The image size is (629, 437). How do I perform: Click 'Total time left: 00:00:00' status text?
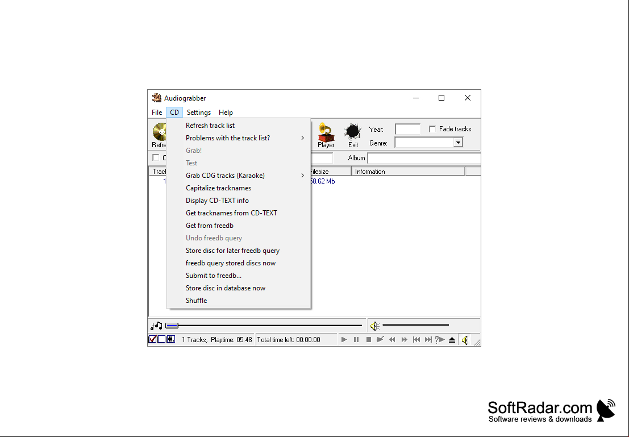(x=289, y=340)
